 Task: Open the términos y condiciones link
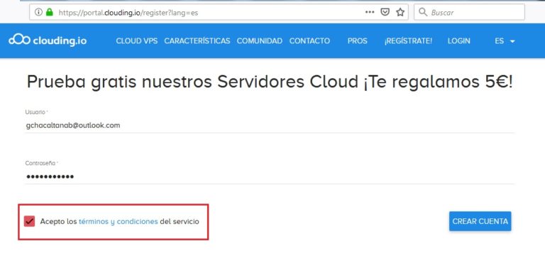[119, 221]
